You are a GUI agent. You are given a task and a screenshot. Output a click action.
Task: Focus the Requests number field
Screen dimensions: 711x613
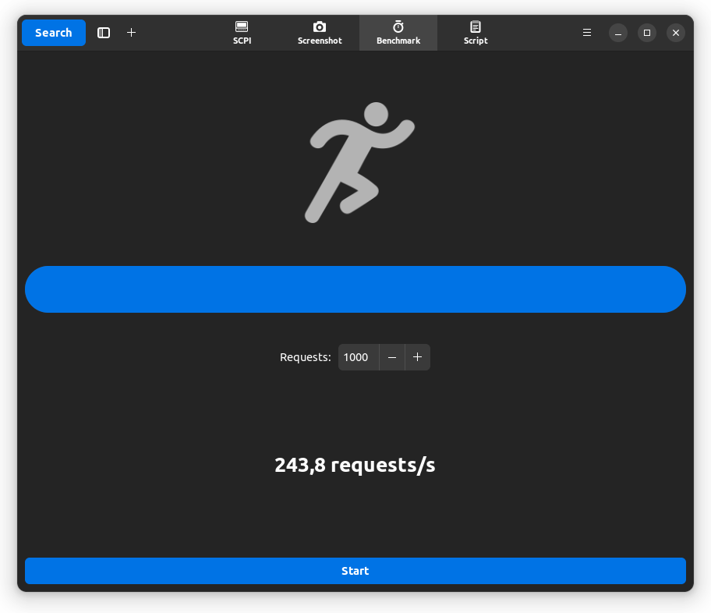359,357
